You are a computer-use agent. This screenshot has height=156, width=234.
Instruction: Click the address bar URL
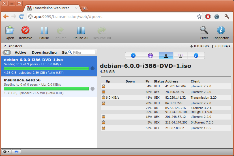point(68,17)
